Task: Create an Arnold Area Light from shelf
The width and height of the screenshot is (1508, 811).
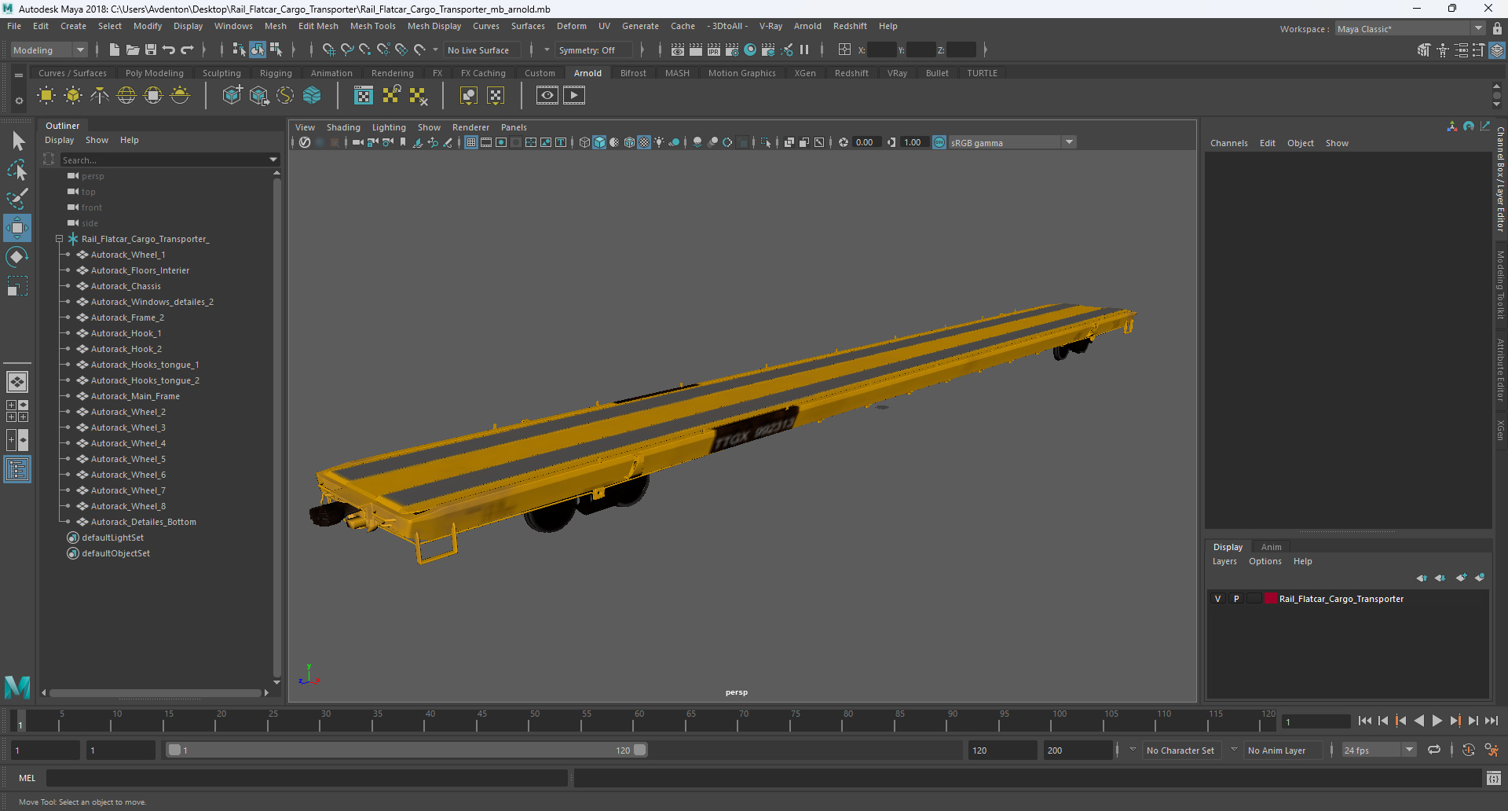Action: 46,96
